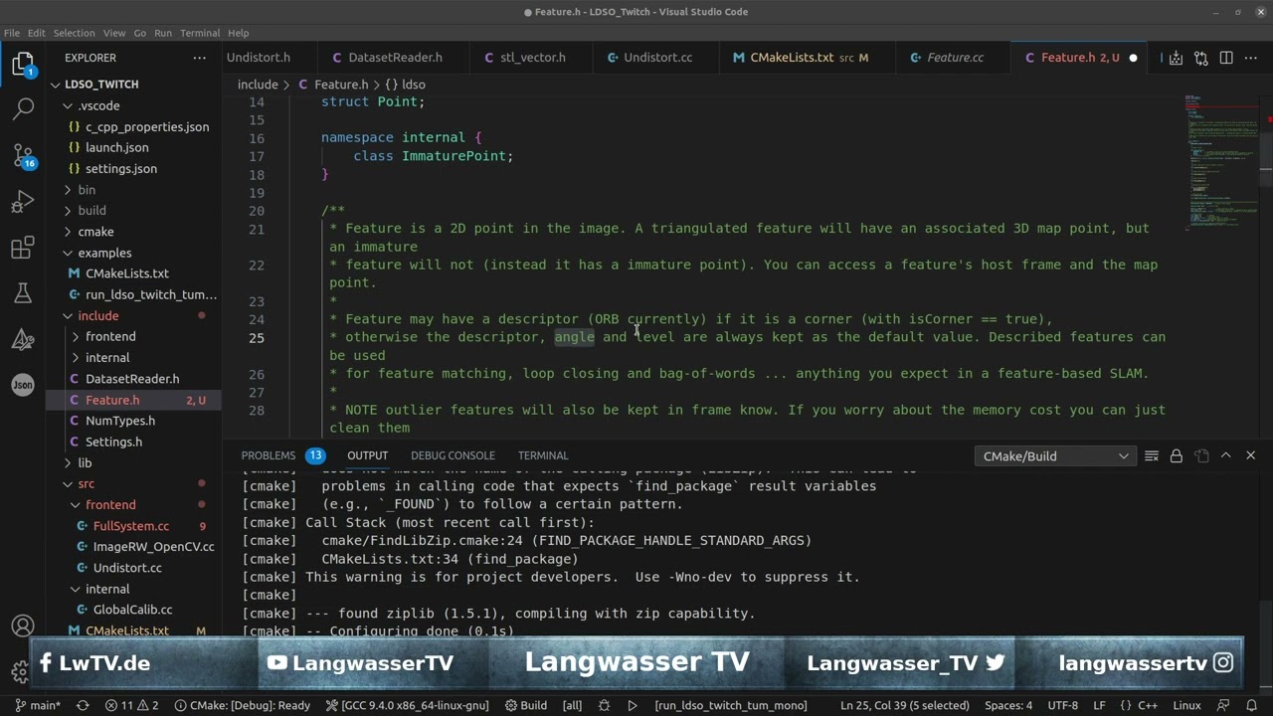This screenshot has width=1273, height=716.
Task: Click the download-style icon in editor toolbar
Action: pos(1175,58)
